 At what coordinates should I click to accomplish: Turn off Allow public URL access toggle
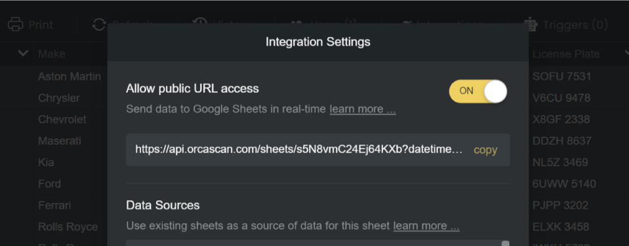click(x=477, y=91)
